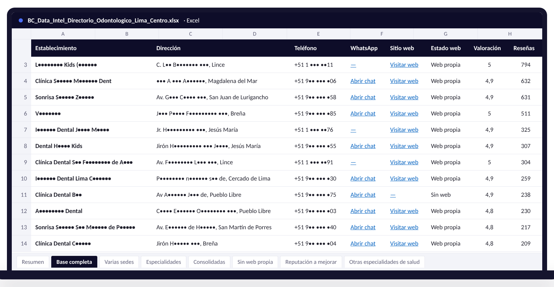Viewport: 554px width, 287px height.
Task: Select the 'Dental H•••• Kids' name cell
Action: [x=92, y=146]
